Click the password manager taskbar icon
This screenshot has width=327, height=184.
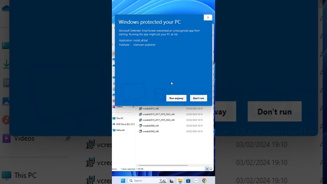coord(196,181)
